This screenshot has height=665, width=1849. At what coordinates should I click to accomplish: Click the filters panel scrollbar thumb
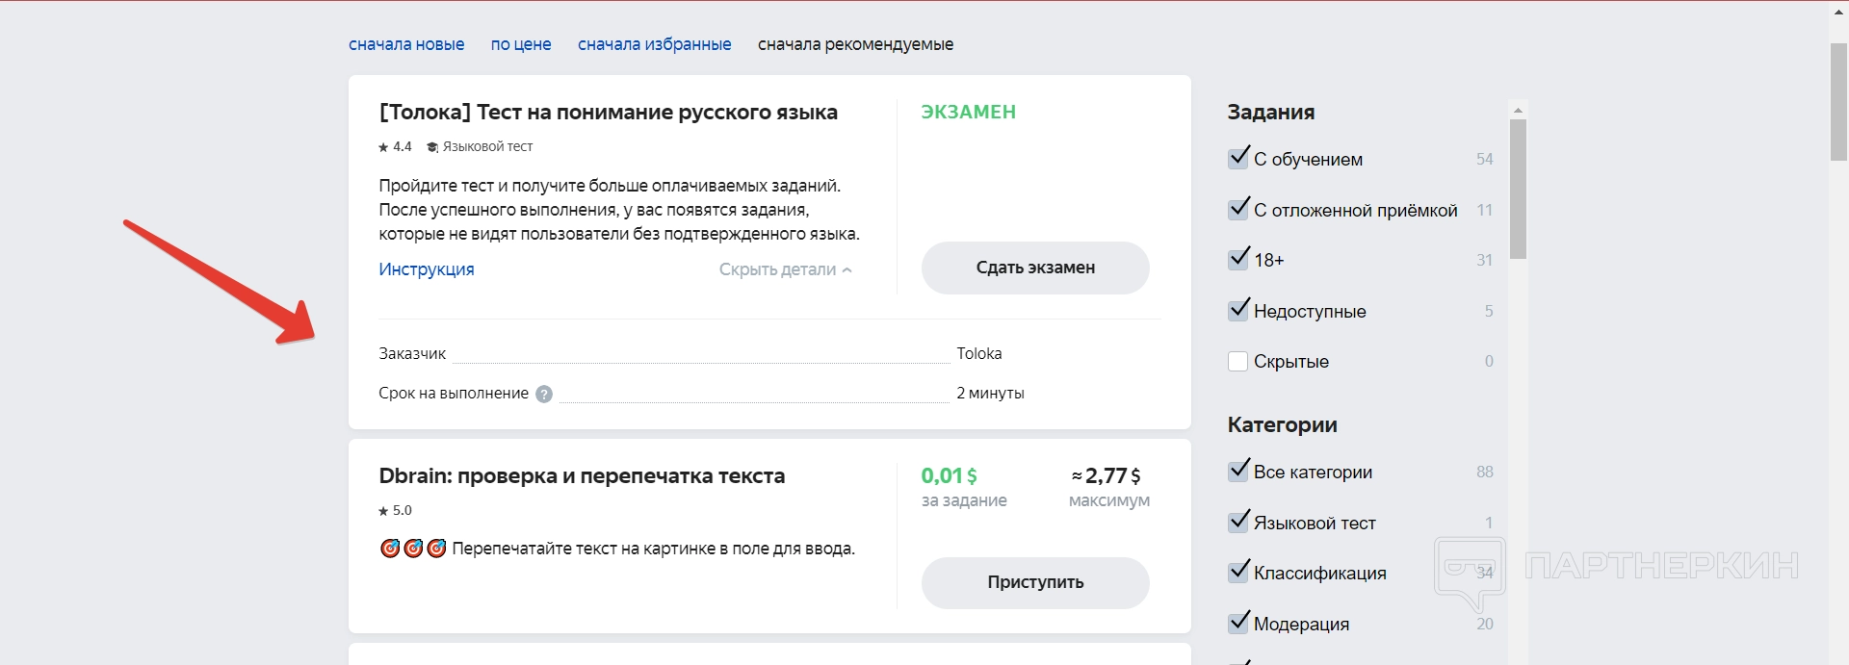click(x=1518, y=189)
